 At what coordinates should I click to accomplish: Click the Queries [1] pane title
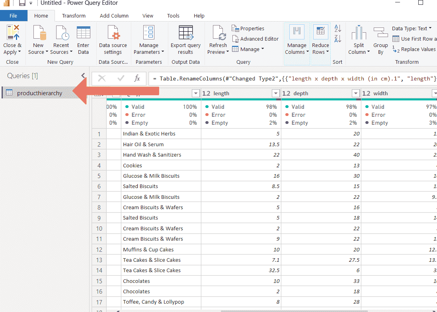click(22, 76)
